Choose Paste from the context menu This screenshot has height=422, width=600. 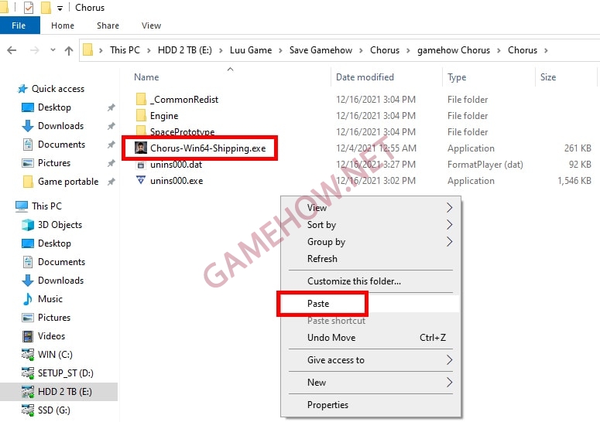coord(318,304)
